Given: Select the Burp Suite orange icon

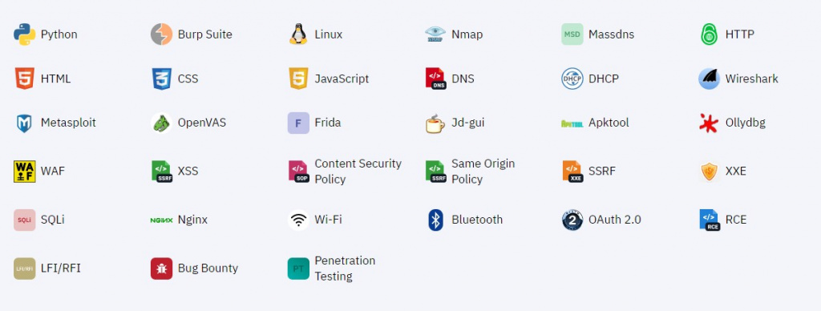Looking at the screenshot, I should click(x=161, y=34).
